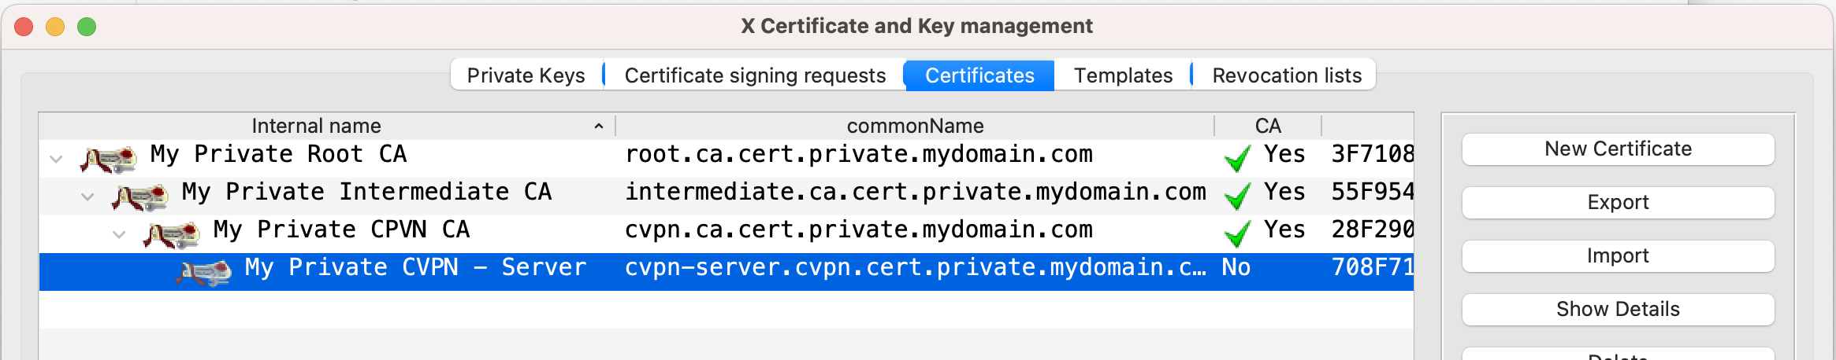Click the green checkmark for root CA
The image size is (1836, 360).
(x=1238, y=159)
